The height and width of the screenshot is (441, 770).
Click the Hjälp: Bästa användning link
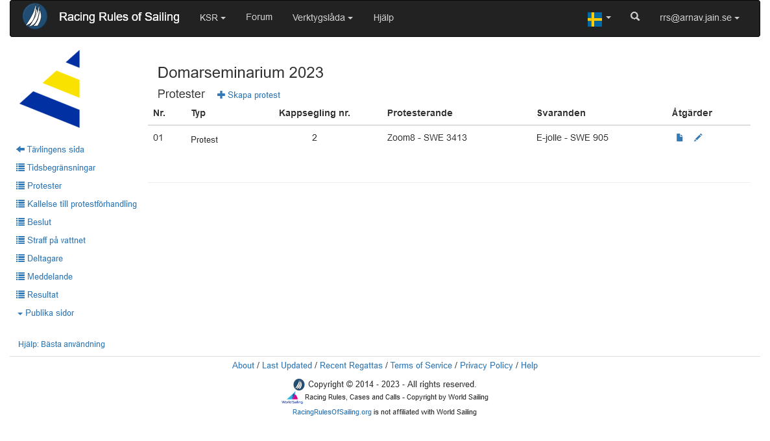[x=62, y=344]
